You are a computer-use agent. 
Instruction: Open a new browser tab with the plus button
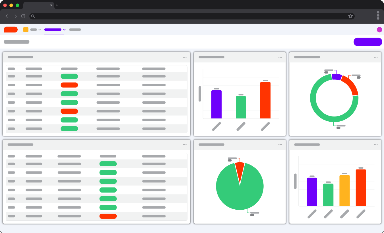57,5
